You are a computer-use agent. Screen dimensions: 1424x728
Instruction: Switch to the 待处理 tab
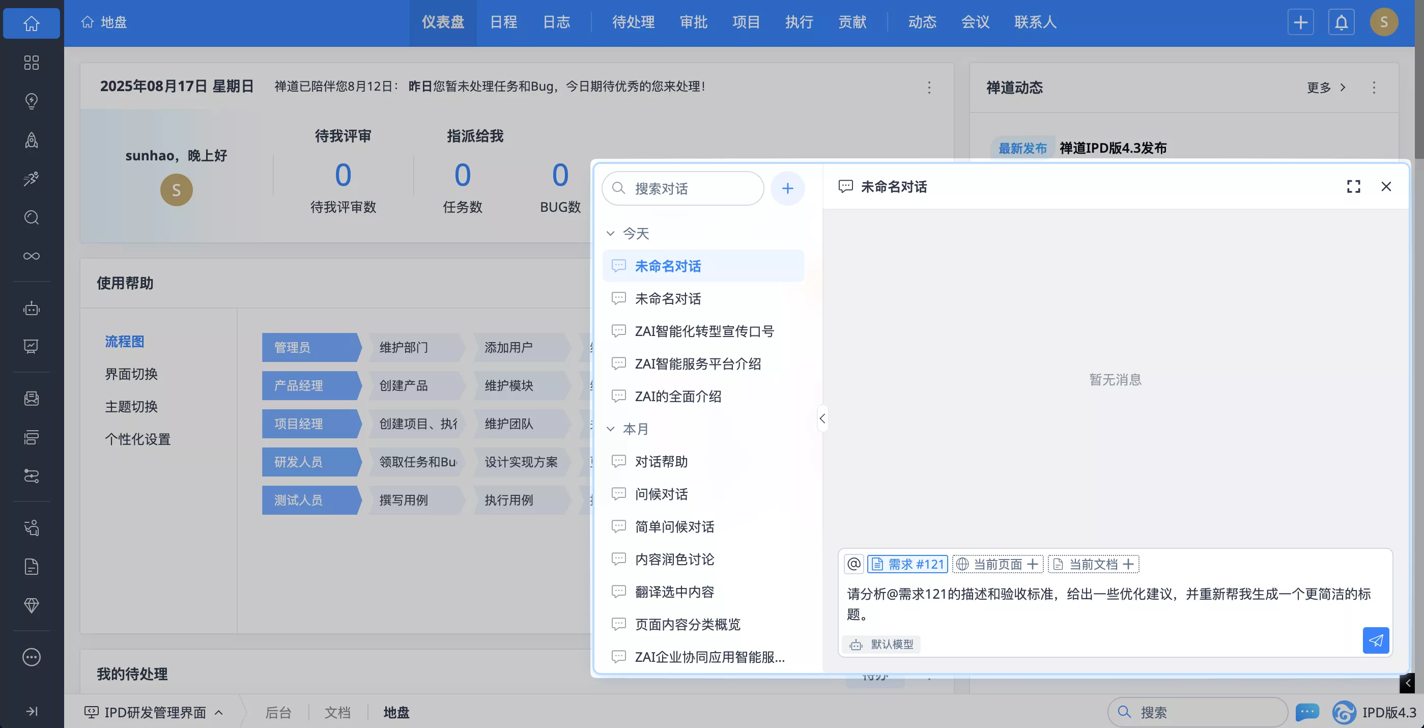click(x=633, y=22)
